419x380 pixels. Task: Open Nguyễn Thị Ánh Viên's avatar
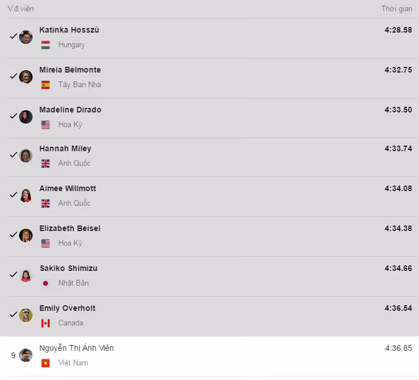pos(26,355)
